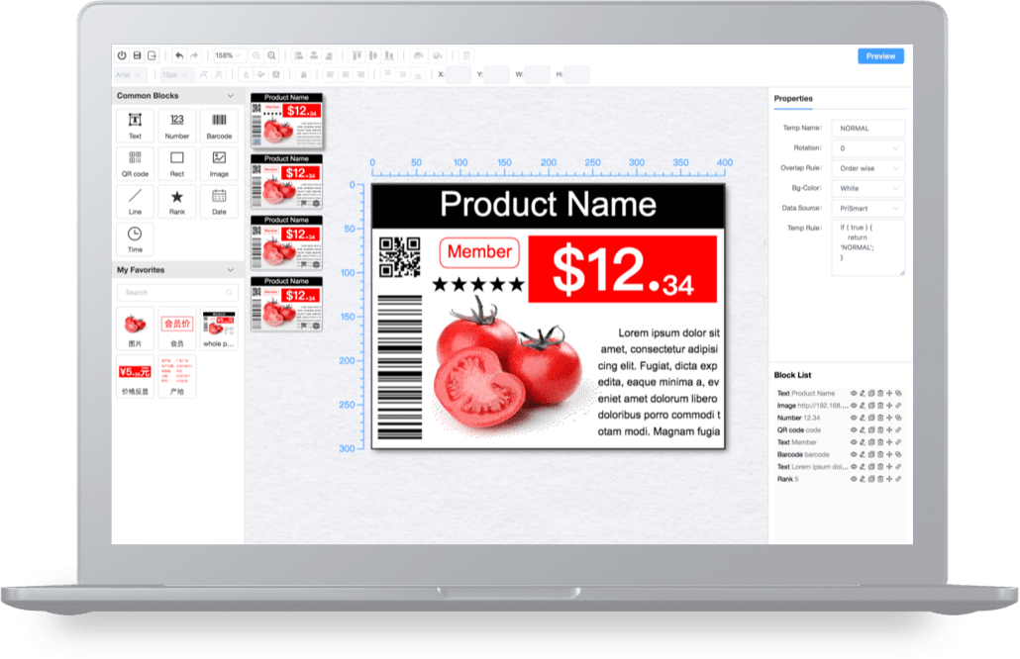Image resolution: width=1020 pixels, height=659 pixels.
Task: Collapse the Common Blocks section
Action: 231,96
